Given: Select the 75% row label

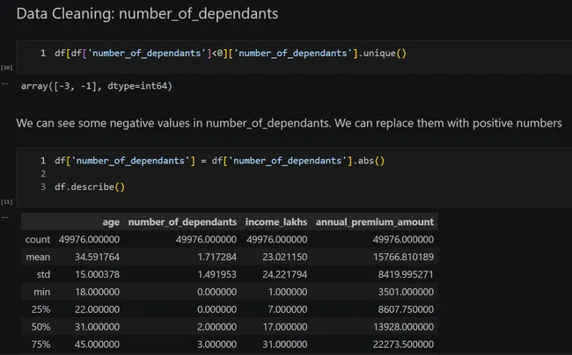Looking at the screenshot, I should point(40,344).
